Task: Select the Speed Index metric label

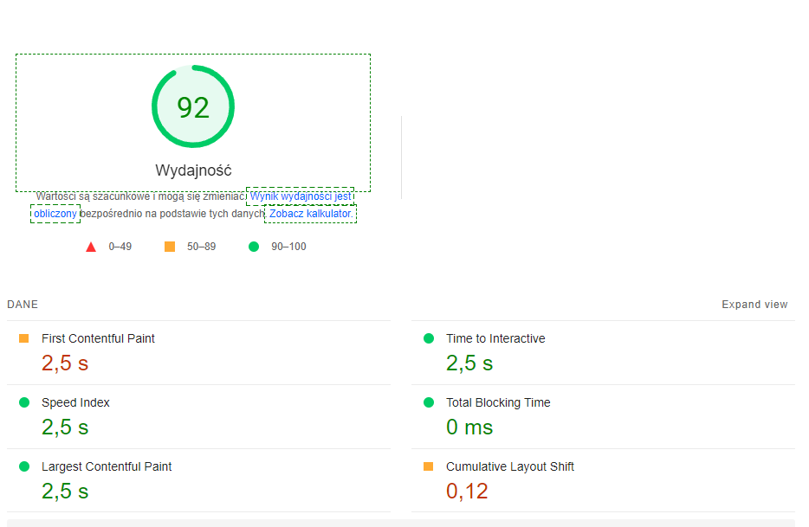Action: (75, 402)
